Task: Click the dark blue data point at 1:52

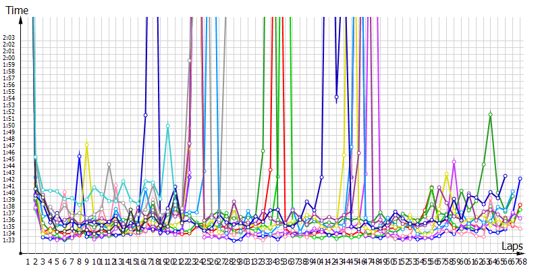Action: 145,115
